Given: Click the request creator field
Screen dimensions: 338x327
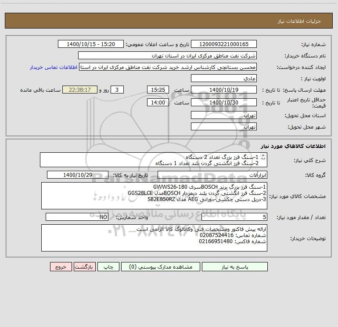Looking at the screenshot, I should (x=168, y=67).
